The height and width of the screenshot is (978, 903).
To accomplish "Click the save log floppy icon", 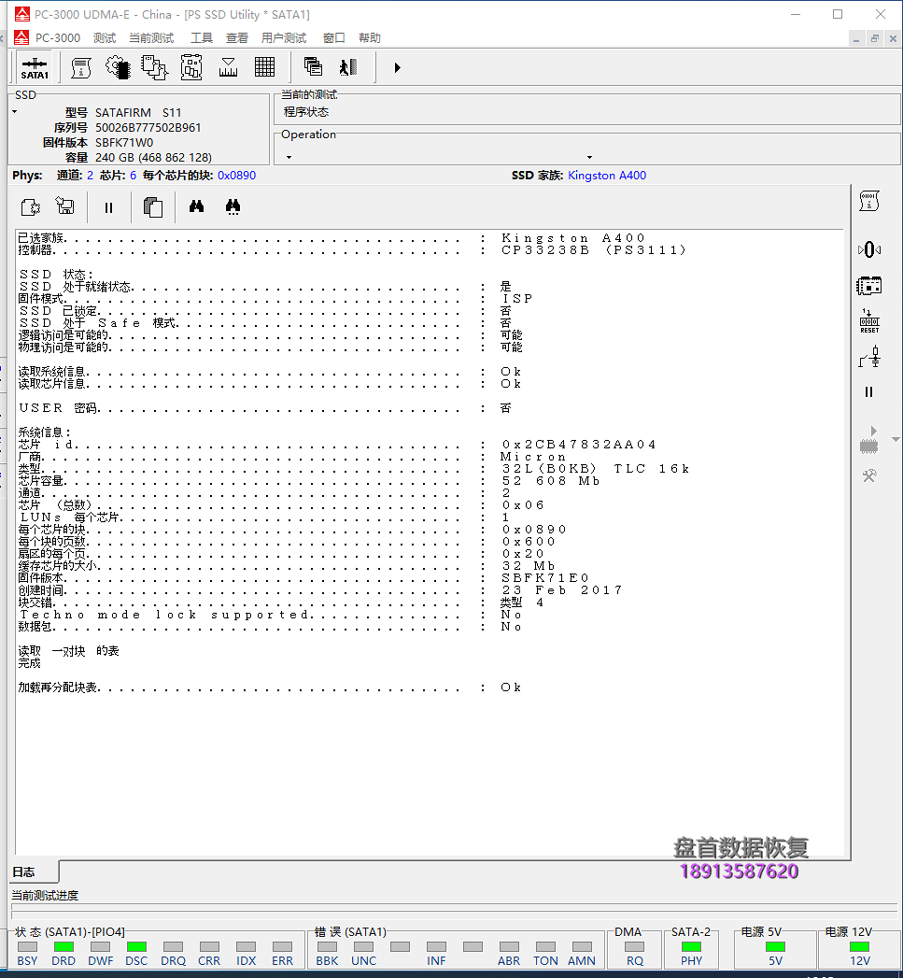I will click(x=64, y=206).
